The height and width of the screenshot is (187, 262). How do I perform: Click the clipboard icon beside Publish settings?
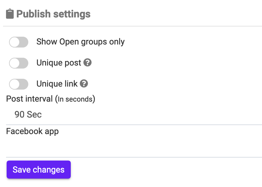(x=10, y=14)
